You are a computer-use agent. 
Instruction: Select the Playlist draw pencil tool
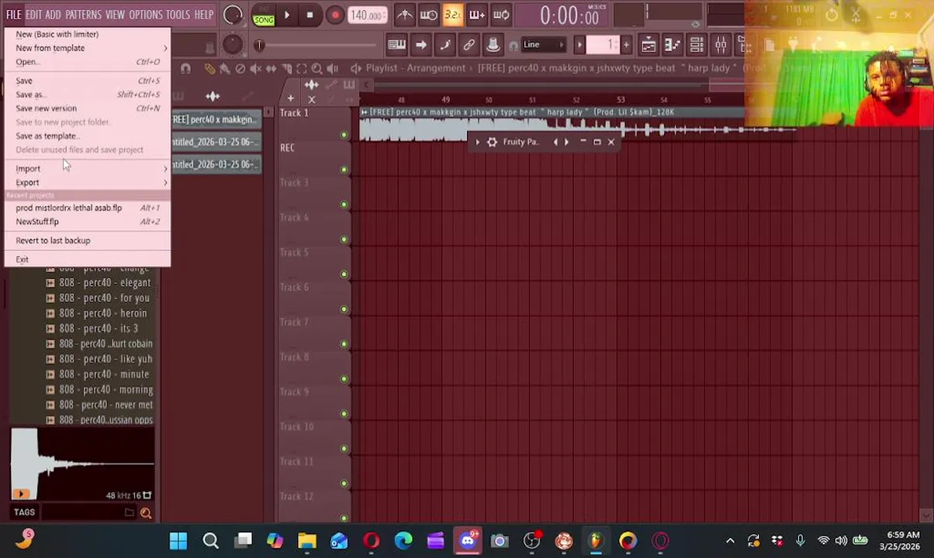(x=209, y=69)
